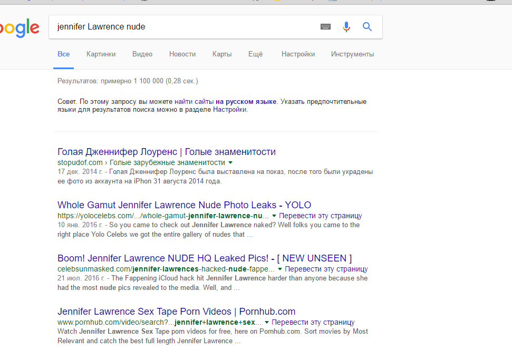Click the 'найти сайты на русском языке' link
This screenshot has height=359, width=512.
point(226,101)
